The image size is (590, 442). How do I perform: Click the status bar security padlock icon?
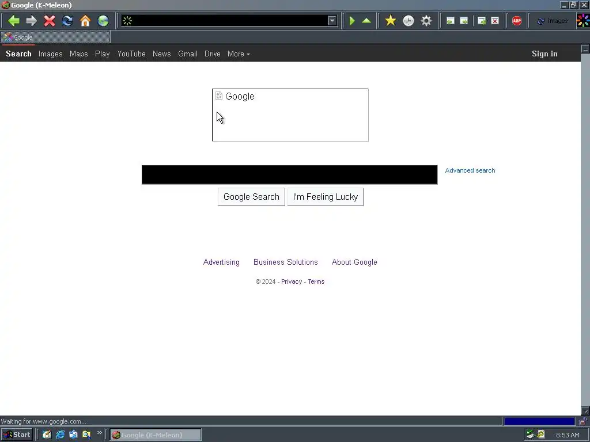coord(583,421)
